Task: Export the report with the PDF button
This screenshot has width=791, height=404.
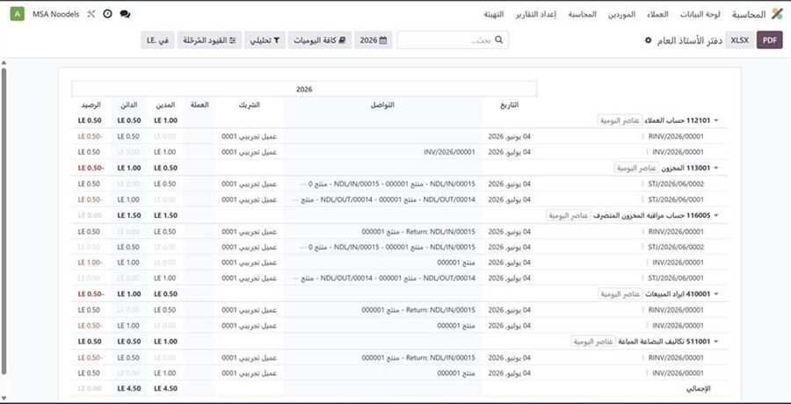Action: pos(769,40)
